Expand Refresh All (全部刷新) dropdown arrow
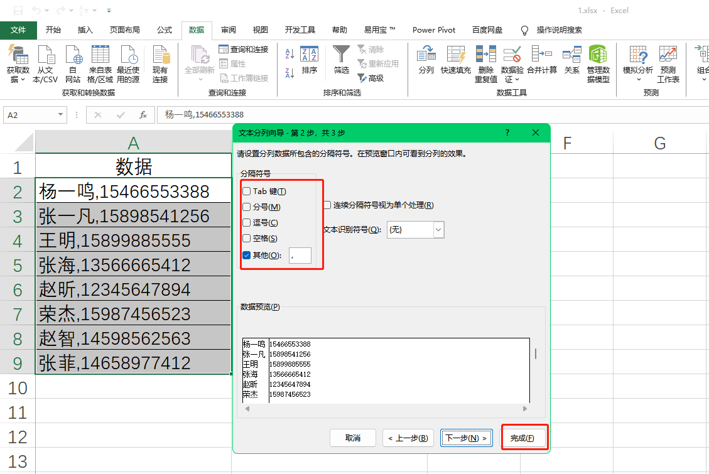 [x=200, y=80]
